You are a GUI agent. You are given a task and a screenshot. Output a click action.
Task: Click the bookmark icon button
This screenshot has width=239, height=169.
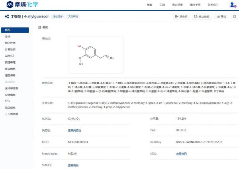pos(234,16)
